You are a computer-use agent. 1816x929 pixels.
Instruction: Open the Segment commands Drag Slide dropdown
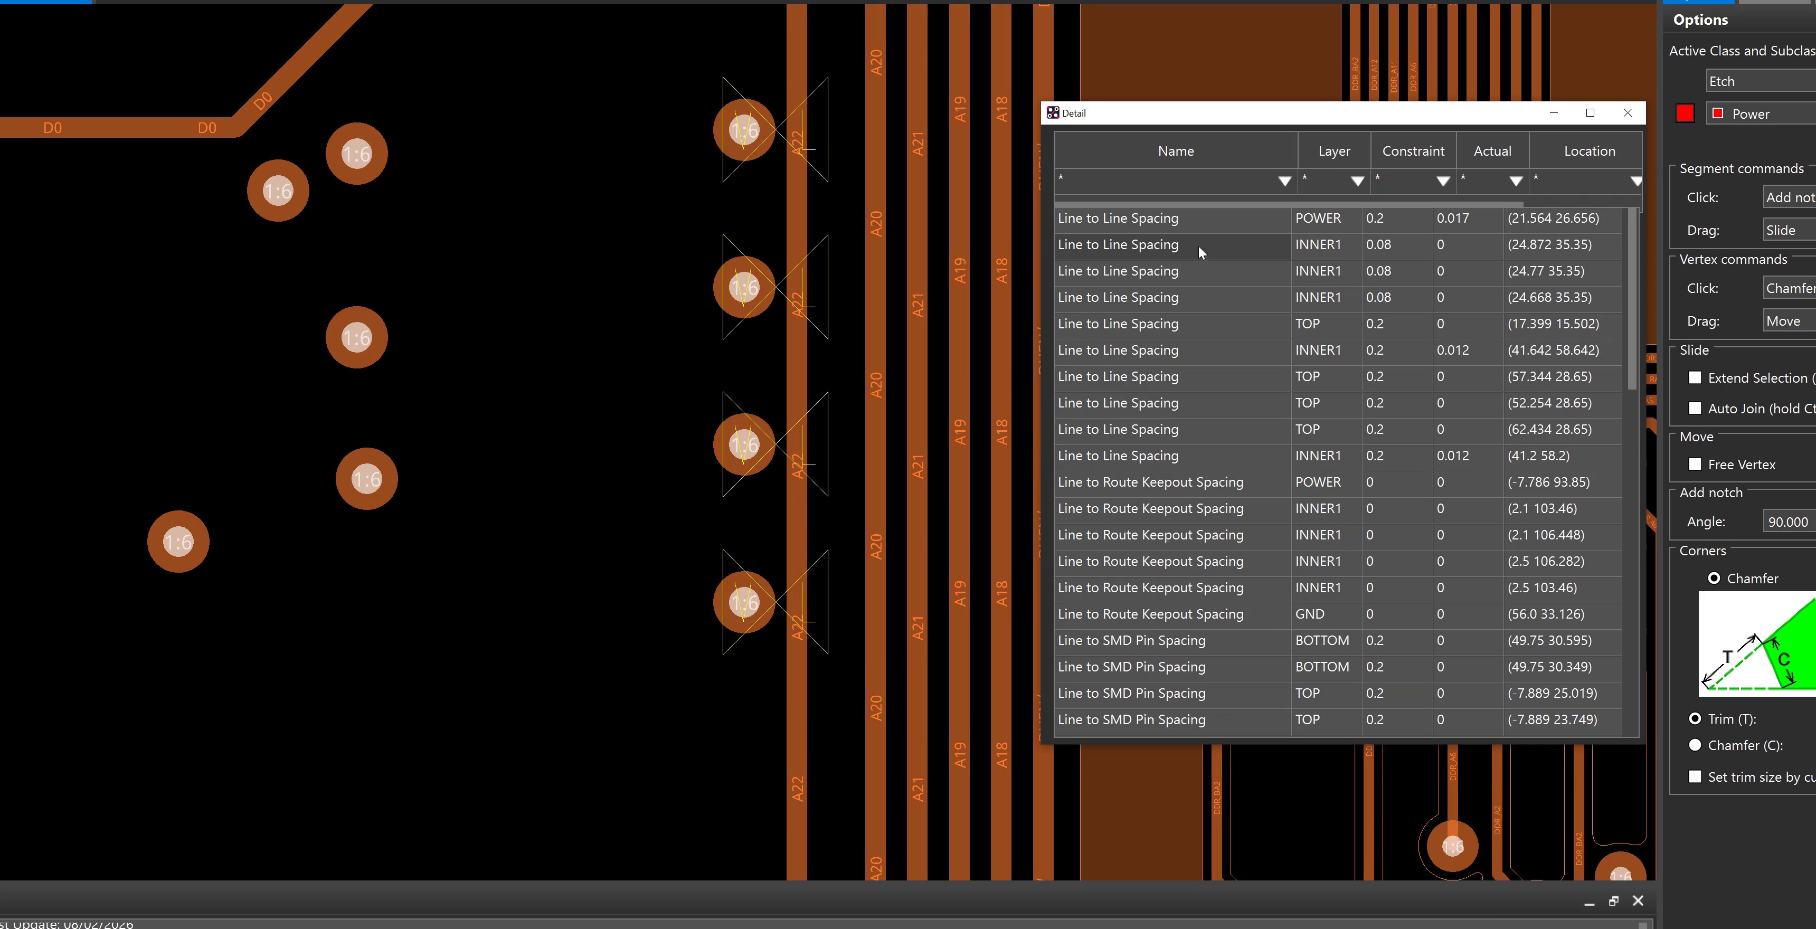(1789, 230)
